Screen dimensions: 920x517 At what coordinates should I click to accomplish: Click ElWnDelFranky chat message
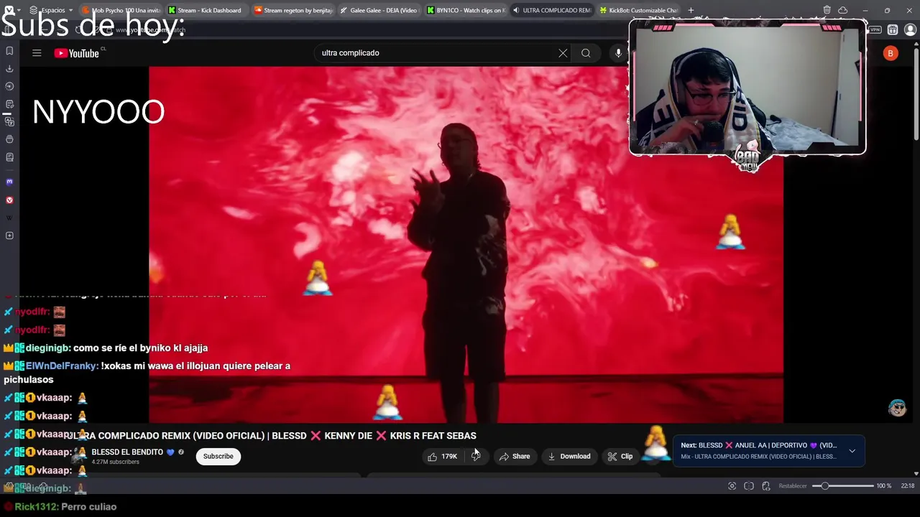147,373
